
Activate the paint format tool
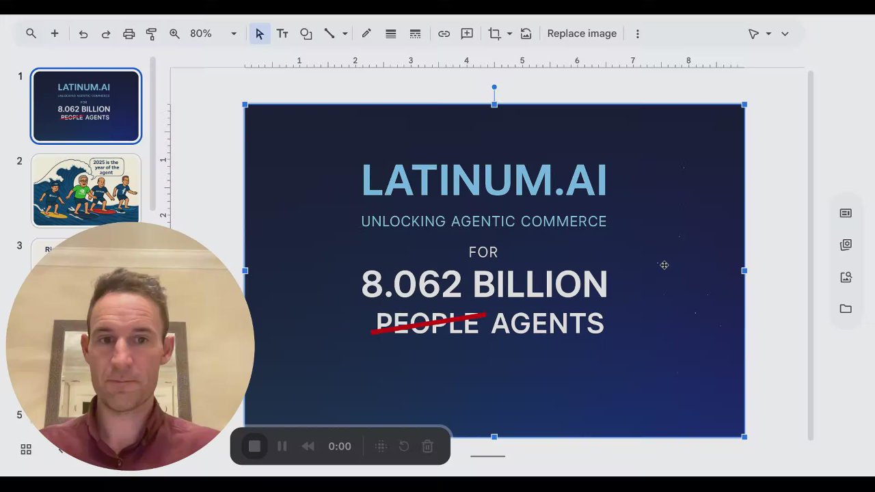tap(152, 33)
